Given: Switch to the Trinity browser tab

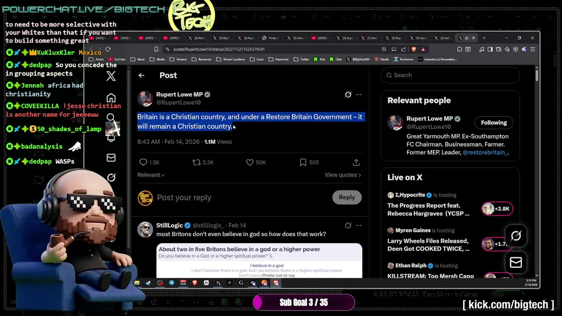Looking at the screenshot, I should pyautogui.click(x=270, y=38).
